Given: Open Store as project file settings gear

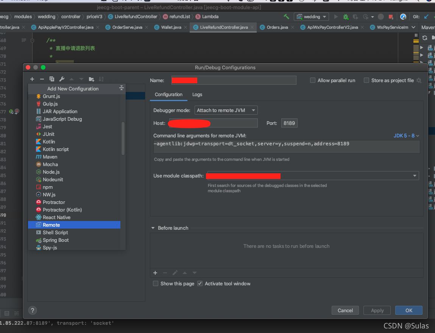Looking at the screenshot, I should pyautogui.click(x=419, y=80).
